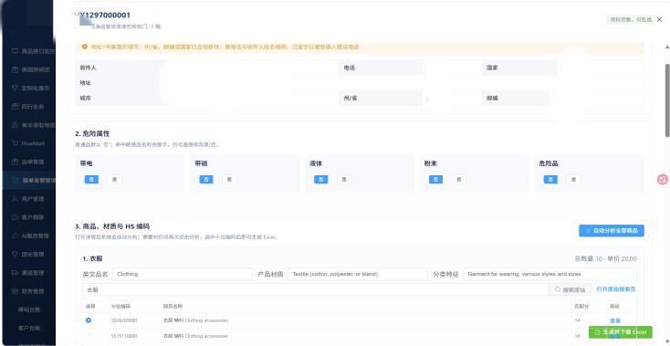670x346 pixels.
Task: Click 生成并下载 Excel green button
Action: 621,332
